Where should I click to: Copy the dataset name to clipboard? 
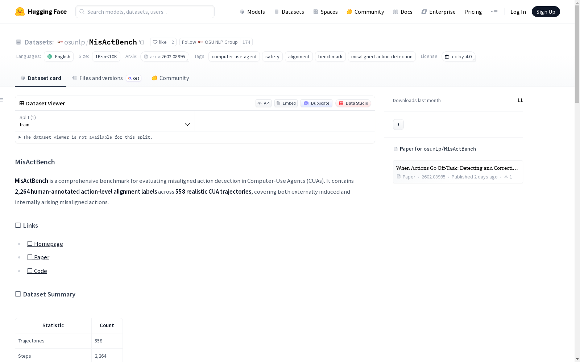pyautogui.click(x=142, y=42)
